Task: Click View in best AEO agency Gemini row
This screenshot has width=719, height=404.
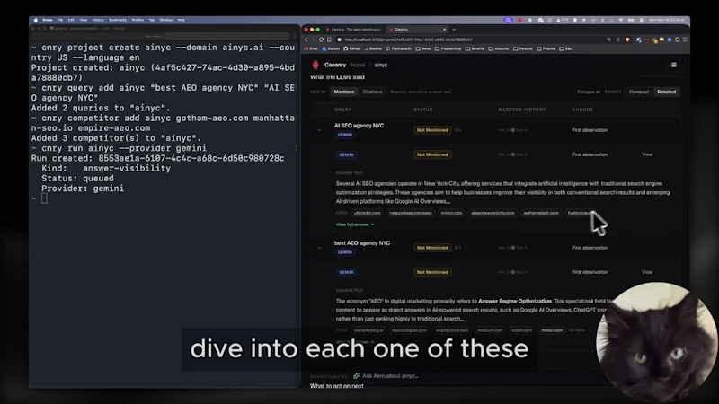Action: pos(647,272)
